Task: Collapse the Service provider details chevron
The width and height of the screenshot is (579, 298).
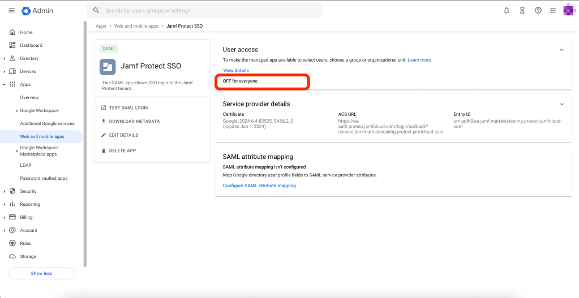Action: point(561,104)
